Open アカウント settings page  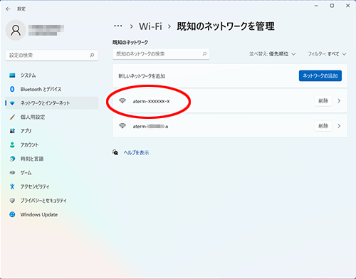pyautogui.click(x=52, y=144)
